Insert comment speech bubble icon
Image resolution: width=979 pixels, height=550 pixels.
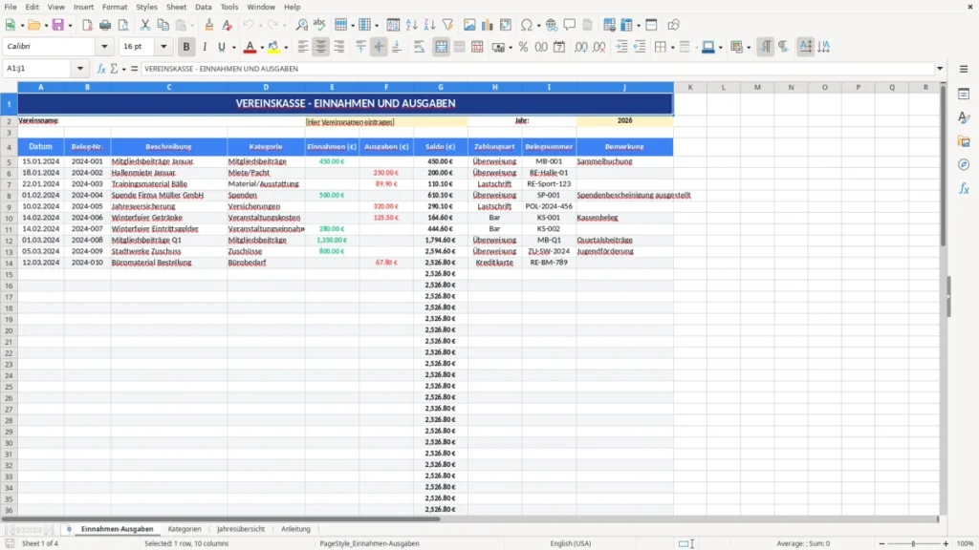570,25
